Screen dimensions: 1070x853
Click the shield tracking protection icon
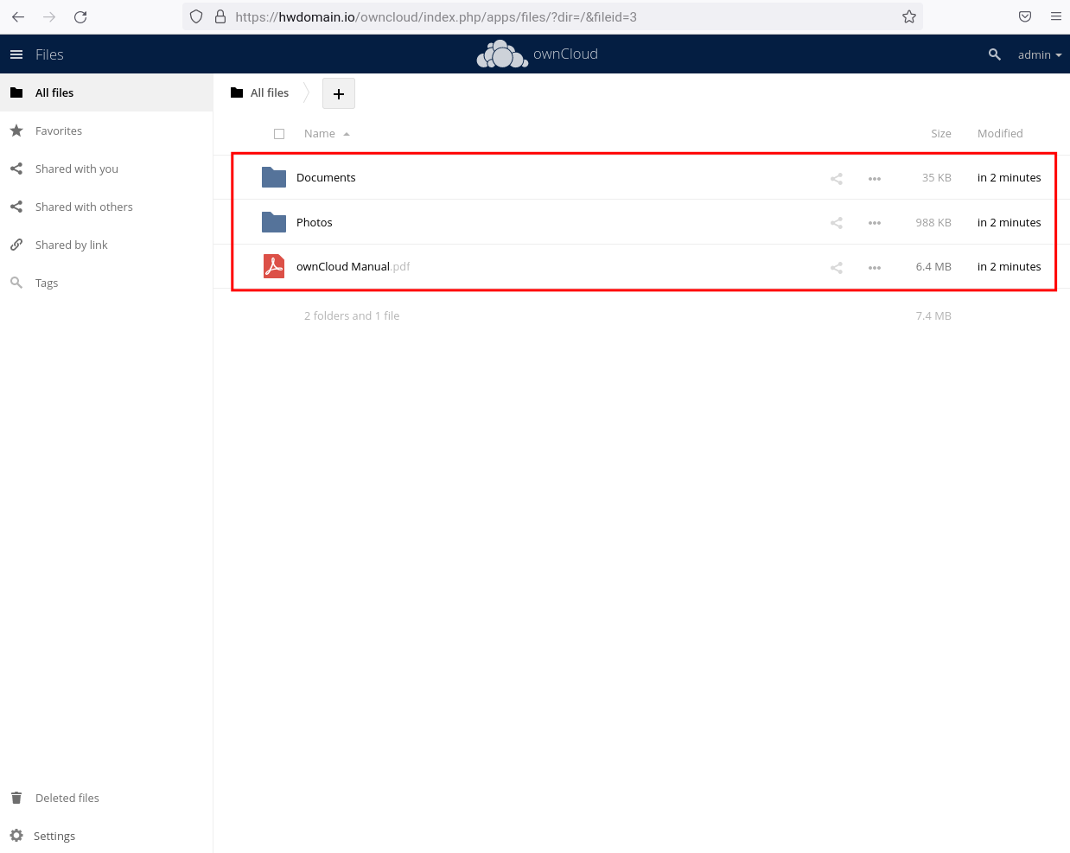click(x=196, y=16)
